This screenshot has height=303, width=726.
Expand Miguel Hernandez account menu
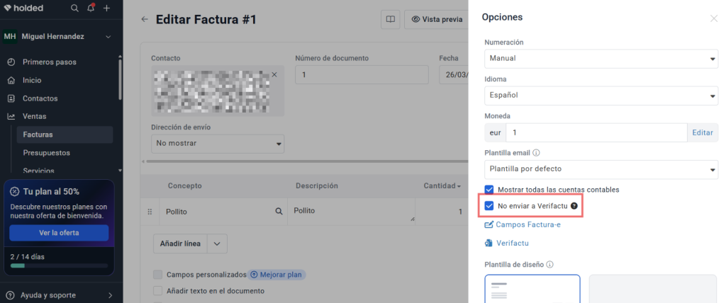point(108,37)
